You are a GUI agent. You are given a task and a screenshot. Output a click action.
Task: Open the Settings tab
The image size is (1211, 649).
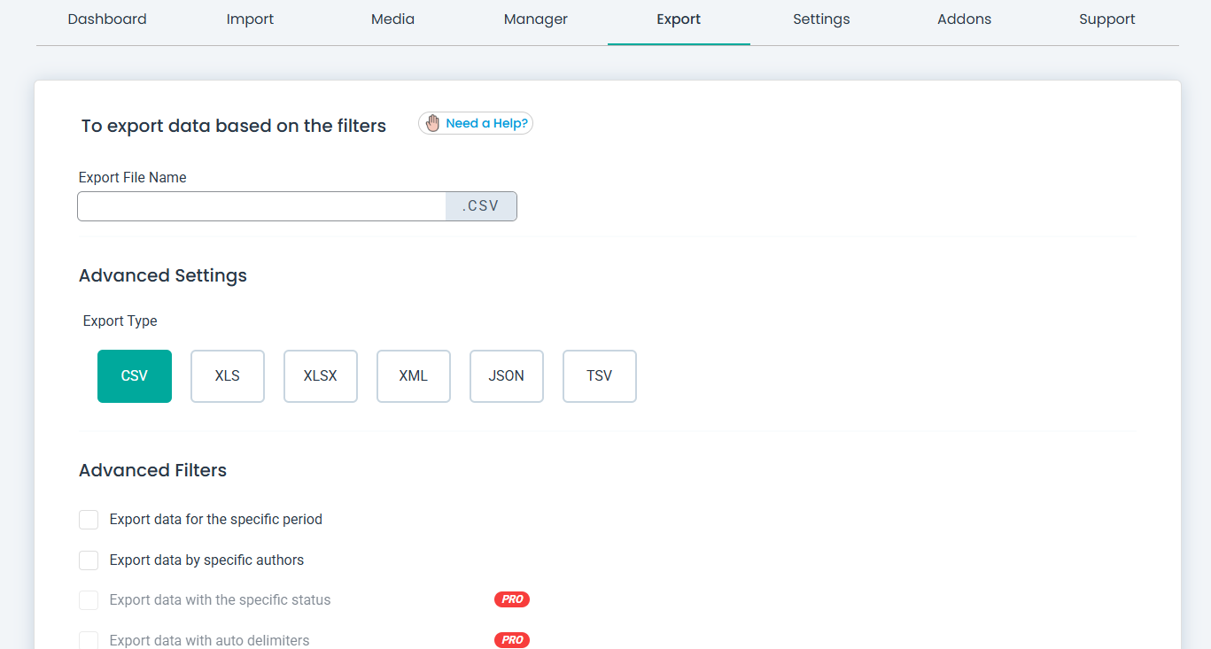(820, 19)
